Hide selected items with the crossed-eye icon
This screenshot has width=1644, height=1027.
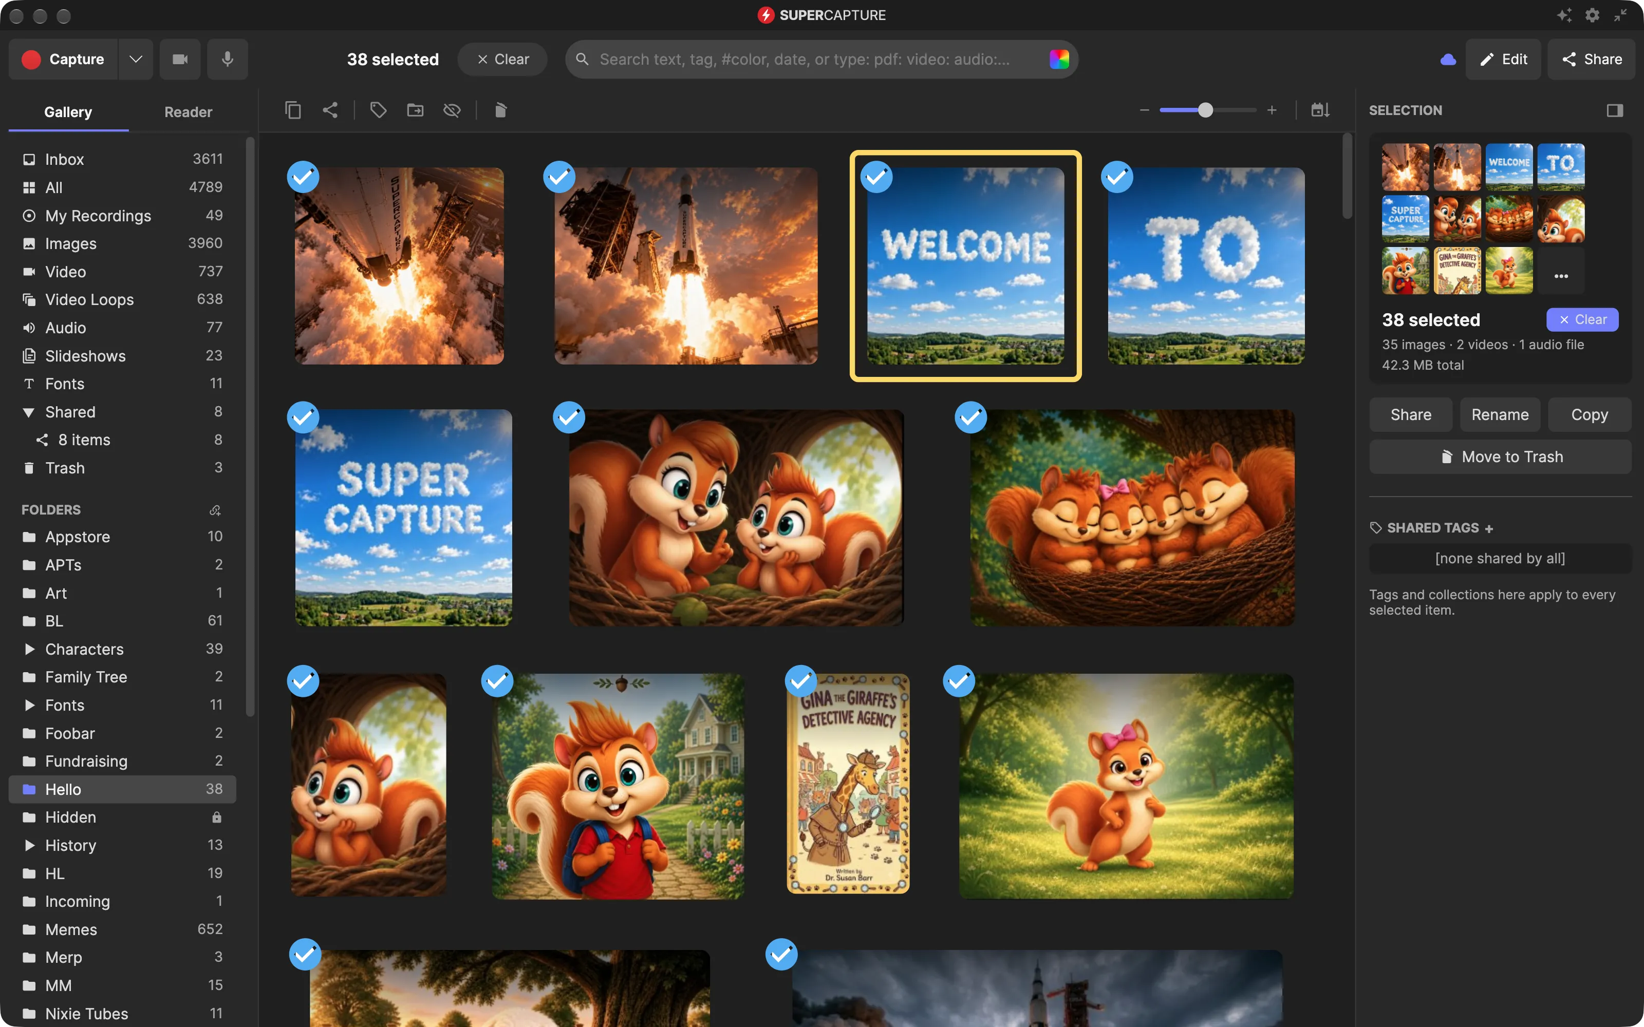tap(452, 110)
